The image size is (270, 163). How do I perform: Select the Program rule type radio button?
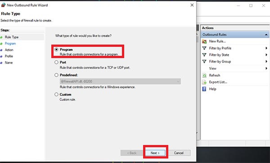coord(56,50)
